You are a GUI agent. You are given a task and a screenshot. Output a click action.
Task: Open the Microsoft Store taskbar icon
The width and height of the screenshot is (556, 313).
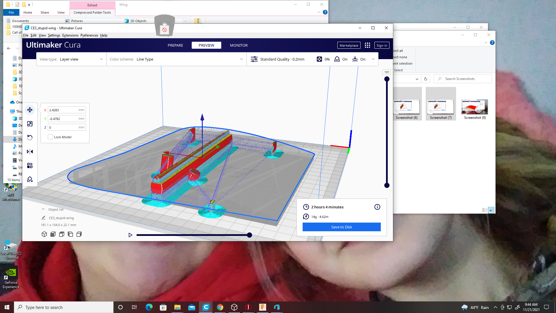pyautogui.click(x=163, y=307)
